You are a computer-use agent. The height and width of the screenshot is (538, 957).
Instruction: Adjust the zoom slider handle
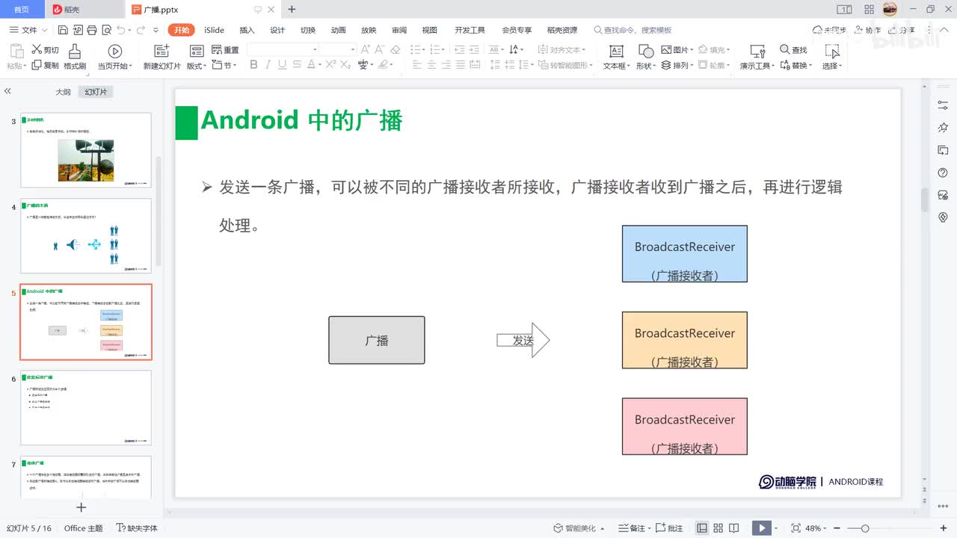[x=865, y=528]
